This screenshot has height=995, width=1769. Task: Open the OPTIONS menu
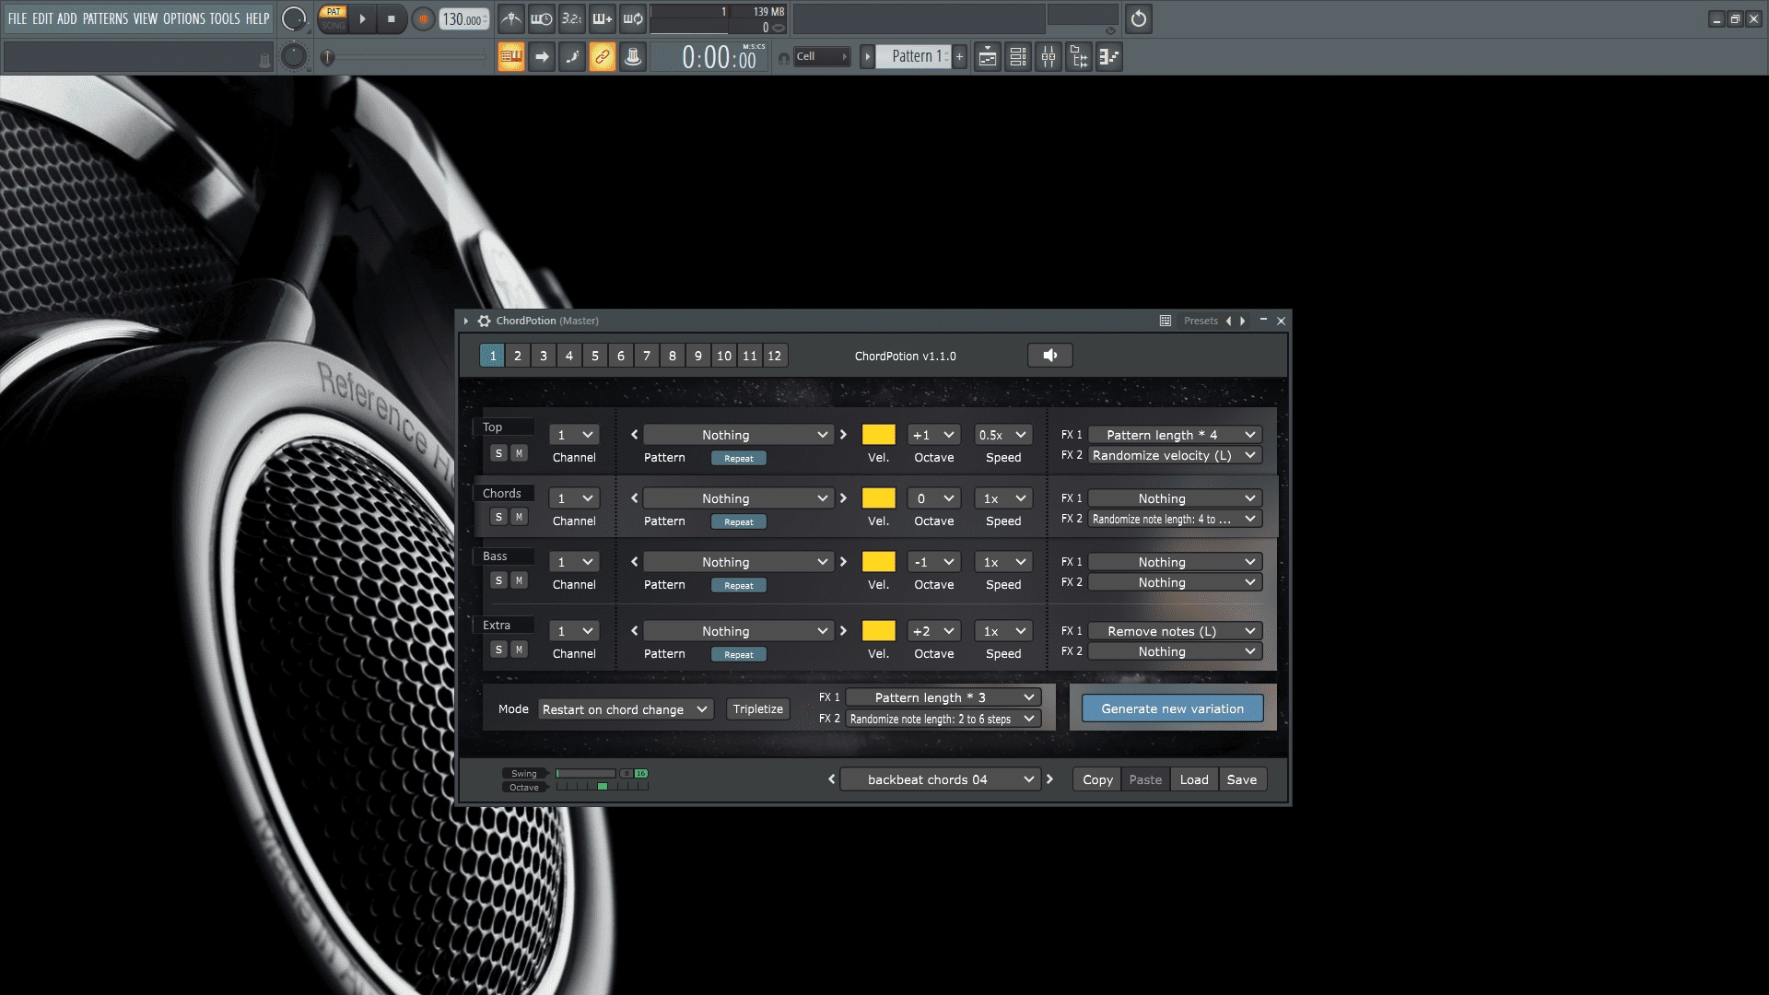(184, 18)
